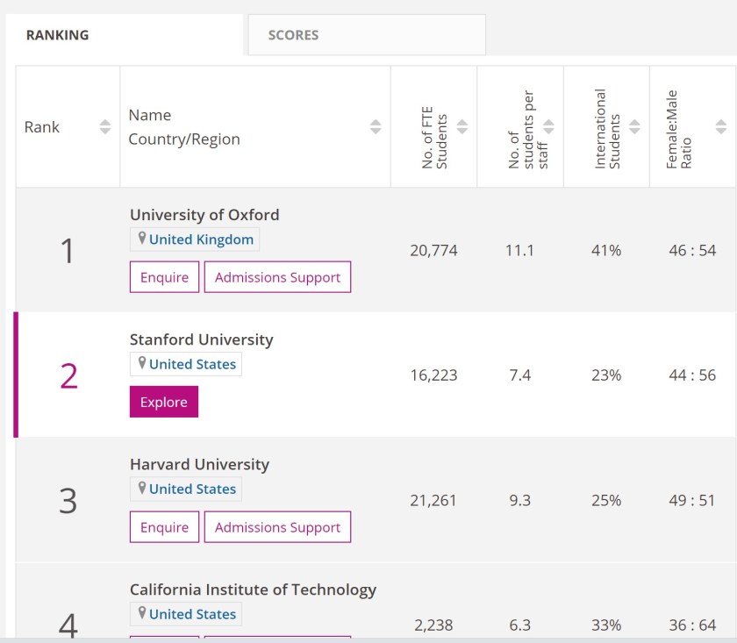
Task: Open California Institute of Technology link
Action: pos(253,589)
